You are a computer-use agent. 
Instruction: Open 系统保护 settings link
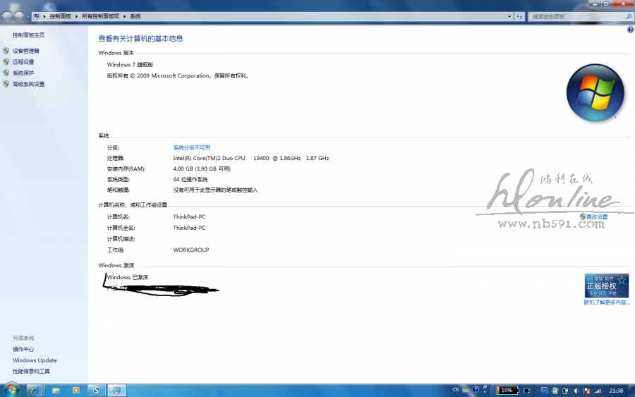coord(23,73)
